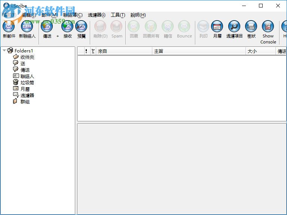Click the 接收 (receive) mail icon
Image resolution: width=287 pixels, height=215 pixels.
[67, 27]
